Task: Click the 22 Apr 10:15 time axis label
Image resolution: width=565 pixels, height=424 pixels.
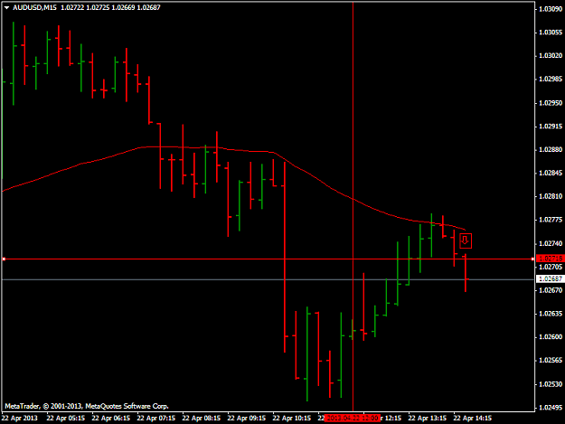Action: pyautogui.click(x=291, y=419)
